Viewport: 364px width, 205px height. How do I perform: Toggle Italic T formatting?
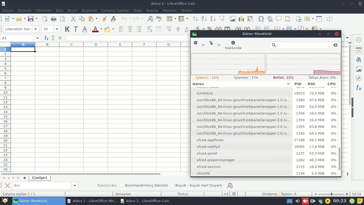click(76, 29)
